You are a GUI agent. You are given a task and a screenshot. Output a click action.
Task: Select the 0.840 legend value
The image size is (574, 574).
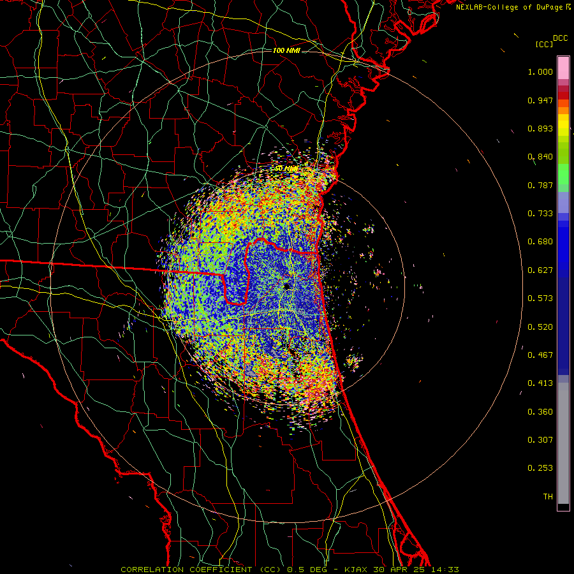tap(540, 157)
